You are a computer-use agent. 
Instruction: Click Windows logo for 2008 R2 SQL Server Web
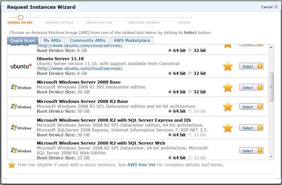tap(21, 151)
